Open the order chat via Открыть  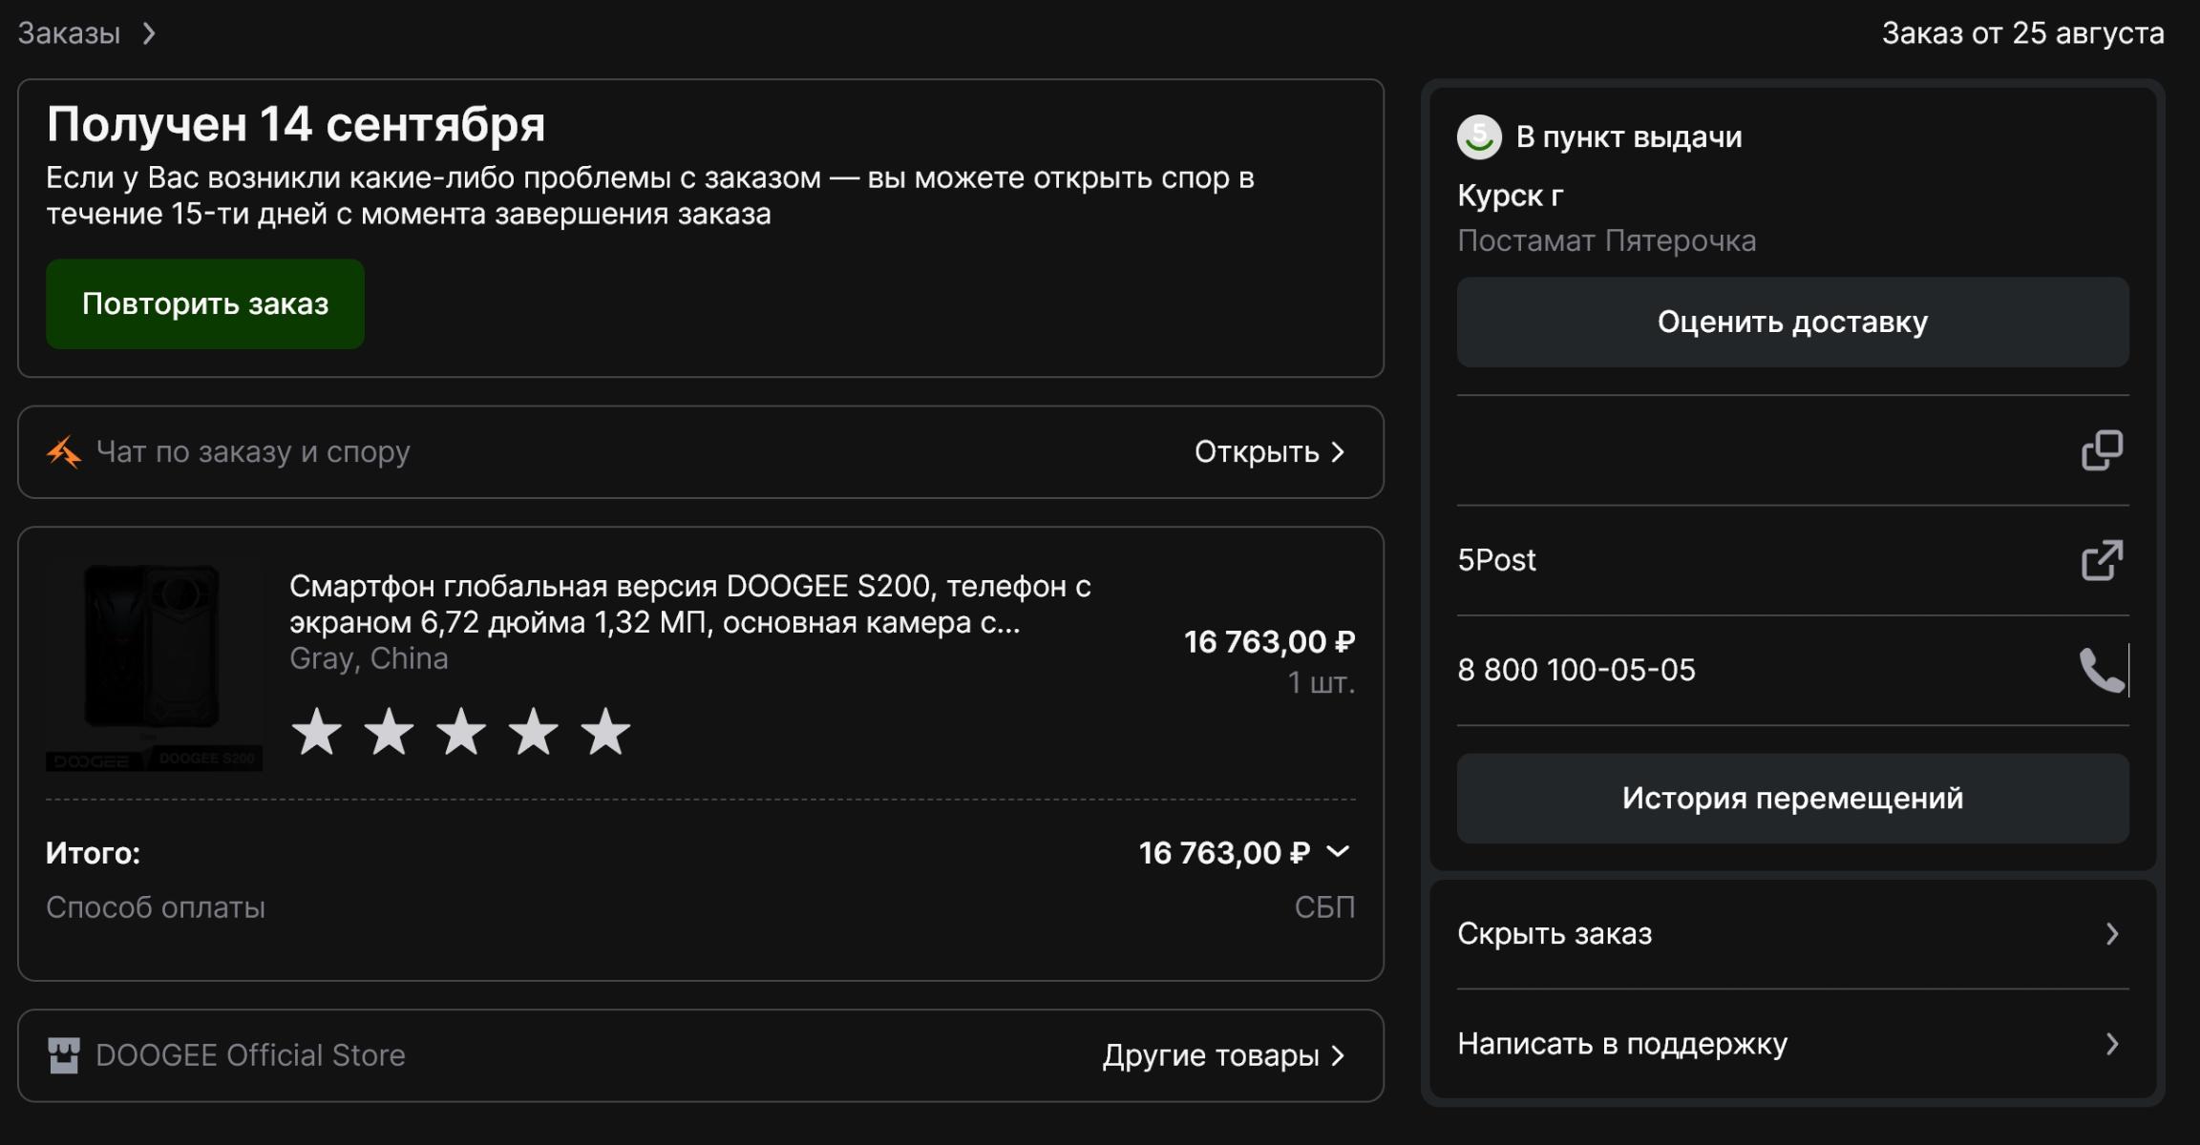pyautogui.click(x=1268, y=452)
